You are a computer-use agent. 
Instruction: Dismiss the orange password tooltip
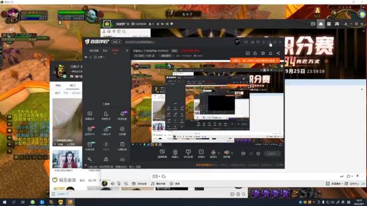pos(278,60)
